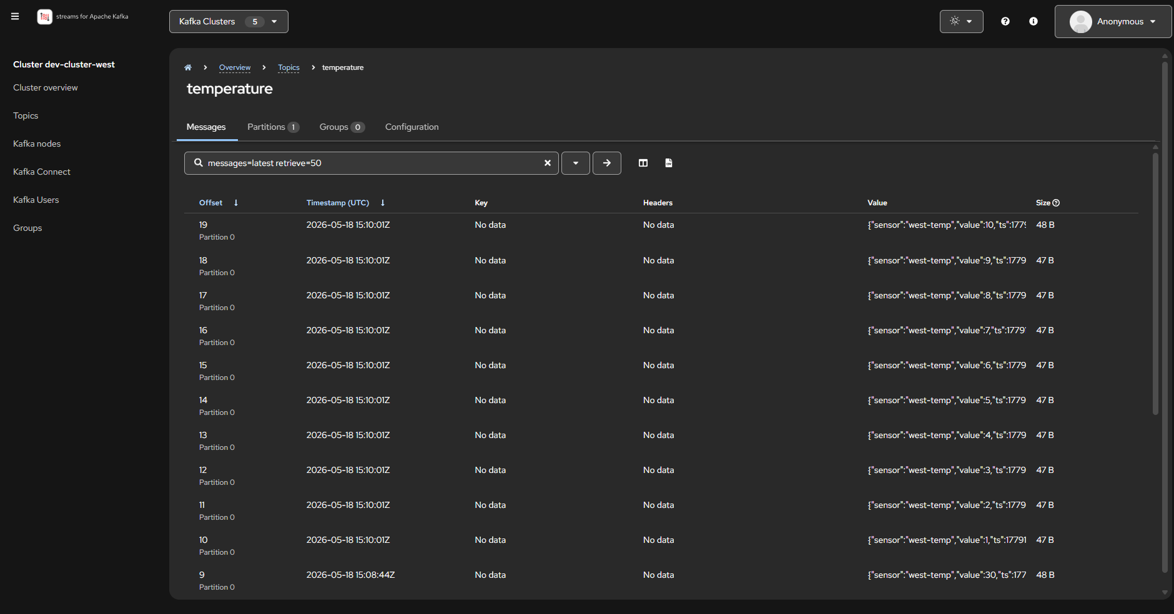Open the theme selector dropdown
This screenshot has height=614, width=1174.
tap(961, 21)
